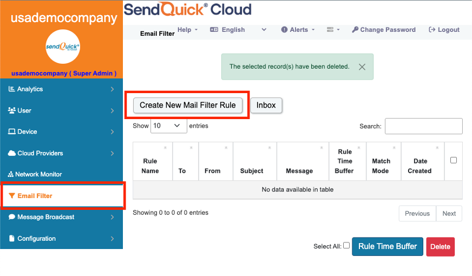Viewport: 472px width, 276px height.
Task: Click the Analytics chart icon in sidebar
Action: [x=11, y=89]
